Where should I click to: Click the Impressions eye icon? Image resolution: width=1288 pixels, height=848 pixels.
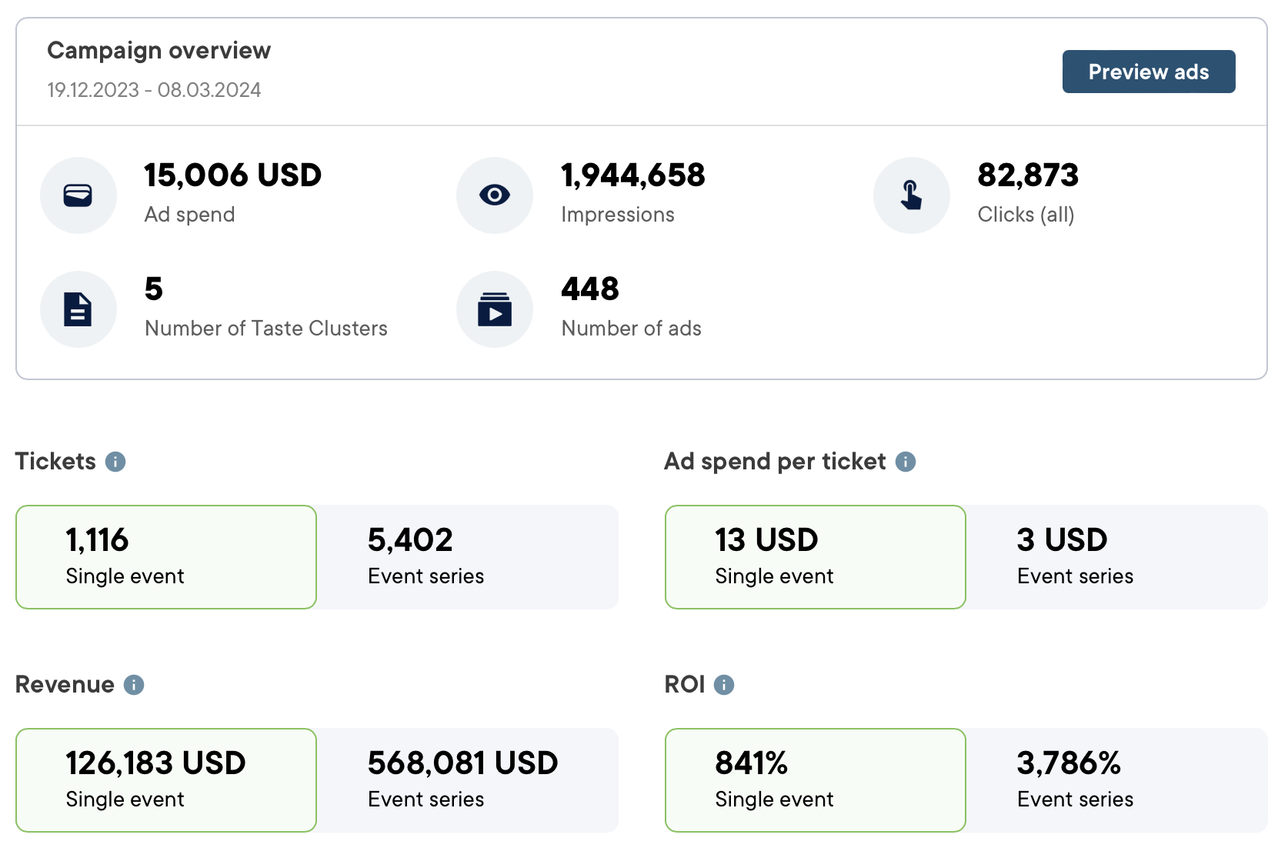click(x=495, y=195)
